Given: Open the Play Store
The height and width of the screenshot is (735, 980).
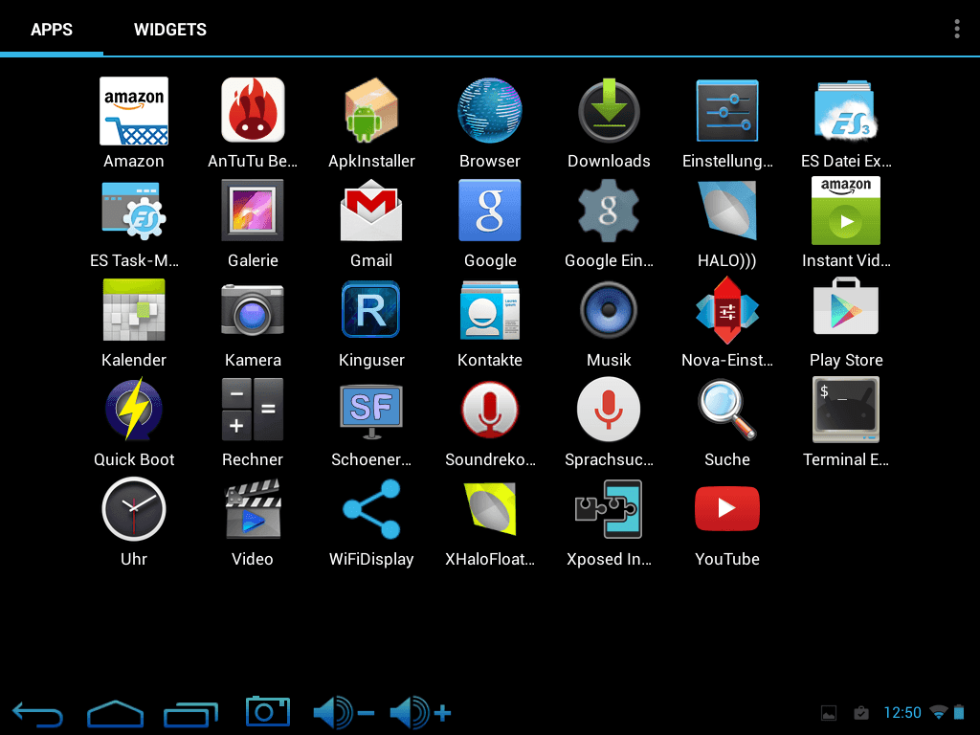Looking at the screenshot, I should (x=846, y=307).
